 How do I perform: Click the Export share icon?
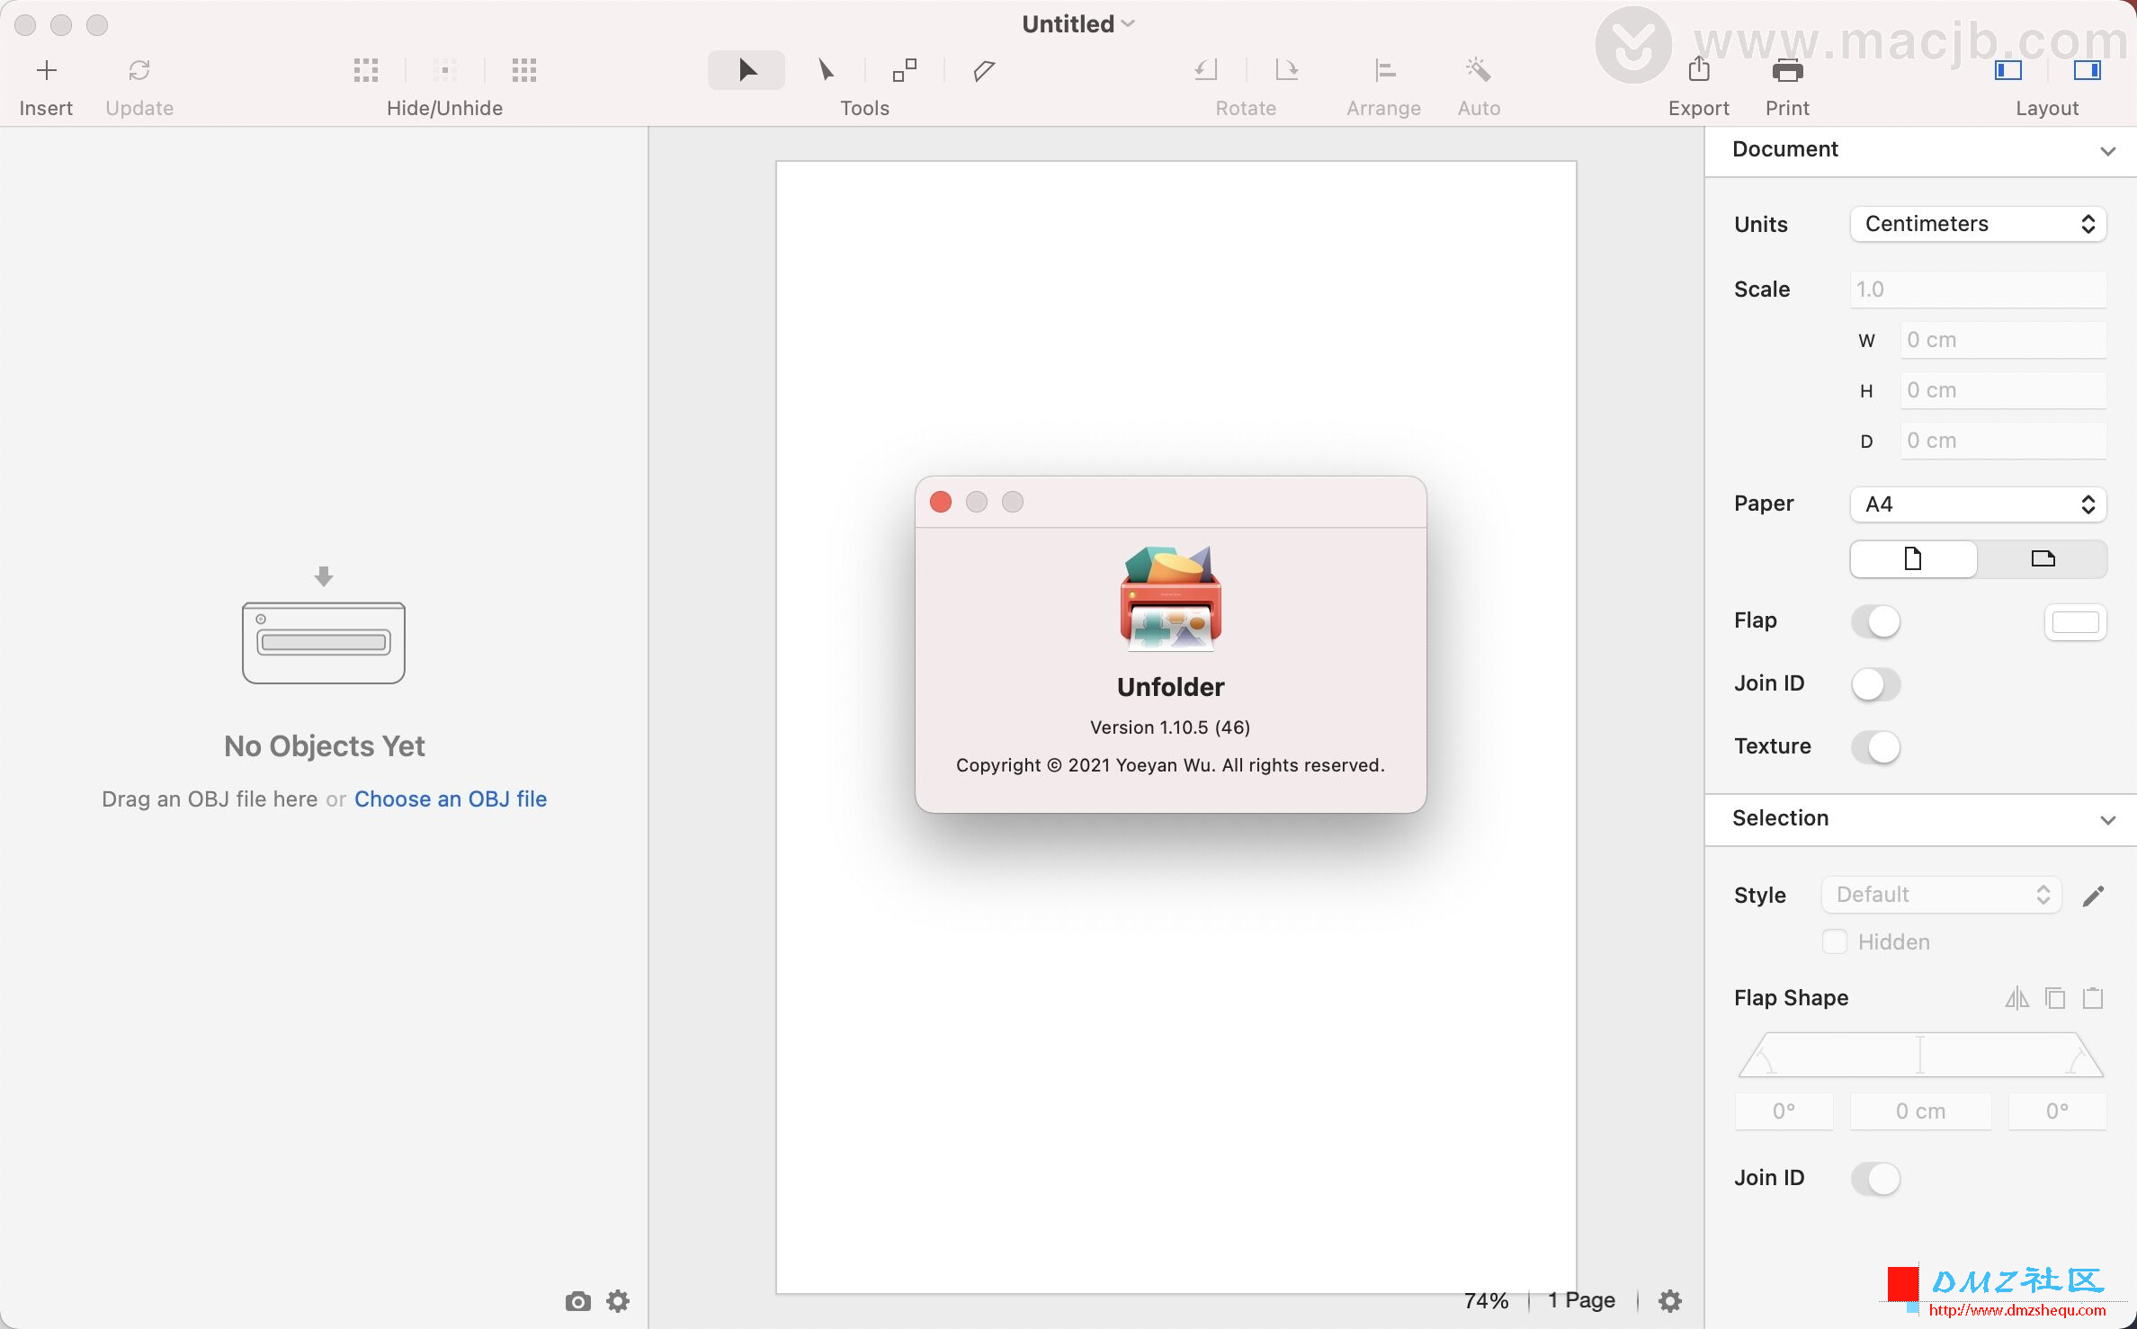click(1699, 69)
